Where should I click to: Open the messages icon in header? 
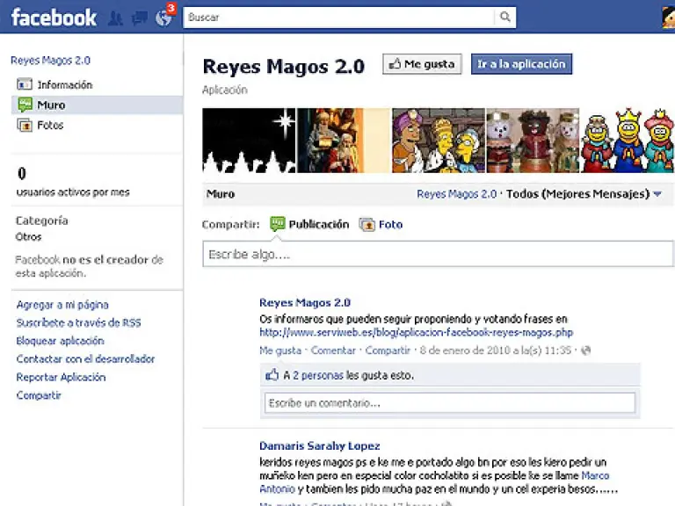click(x=139, y=18)
